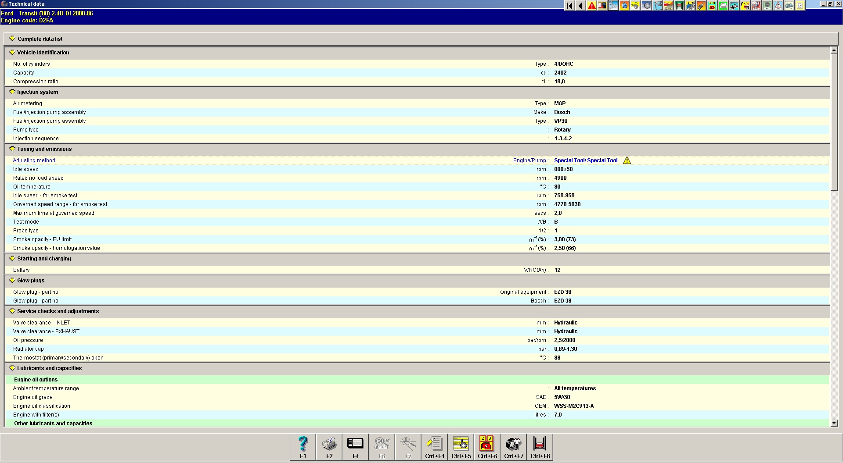Image resolution: width=843 pixels, height=463 pixels.
Task: Collapse the Lubricants and capacities section
Action: (x=12, y=368)
